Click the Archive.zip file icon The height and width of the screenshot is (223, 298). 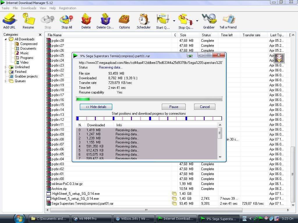pos(49,189)
